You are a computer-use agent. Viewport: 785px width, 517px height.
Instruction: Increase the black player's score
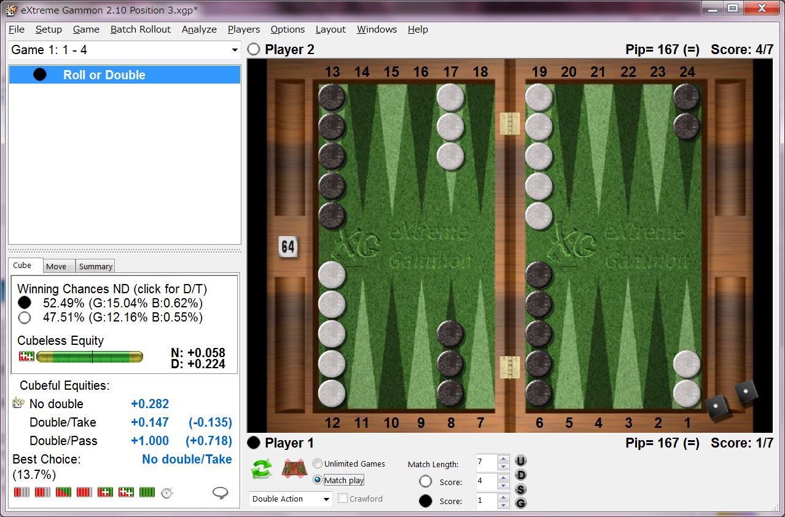(503, 497)
